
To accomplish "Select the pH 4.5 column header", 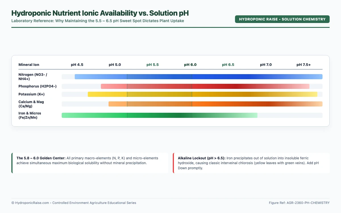I will pyautogui.click(x=77, y=65).
